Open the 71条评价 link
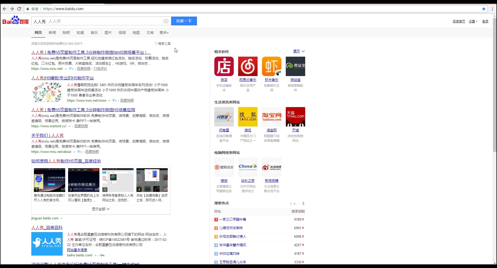Image resolution: width=497 pixels, height=268 pixels. click(100, 69)
